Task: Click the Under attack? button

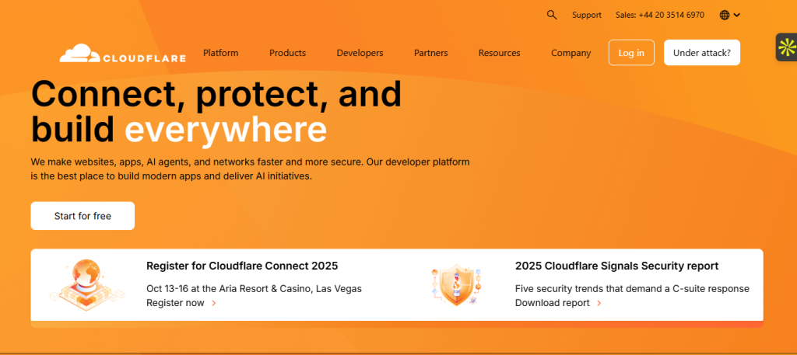Action: point(702,53)
